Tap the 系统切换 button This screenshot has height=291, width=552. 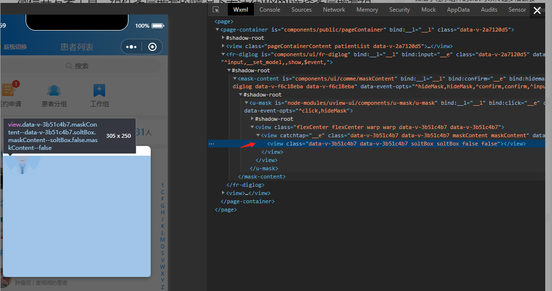[15, 47]
